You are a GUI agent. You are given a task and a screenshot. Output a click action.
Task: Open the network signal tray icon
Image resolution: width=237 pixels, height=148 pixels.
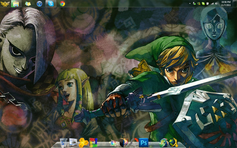(212, 3)
